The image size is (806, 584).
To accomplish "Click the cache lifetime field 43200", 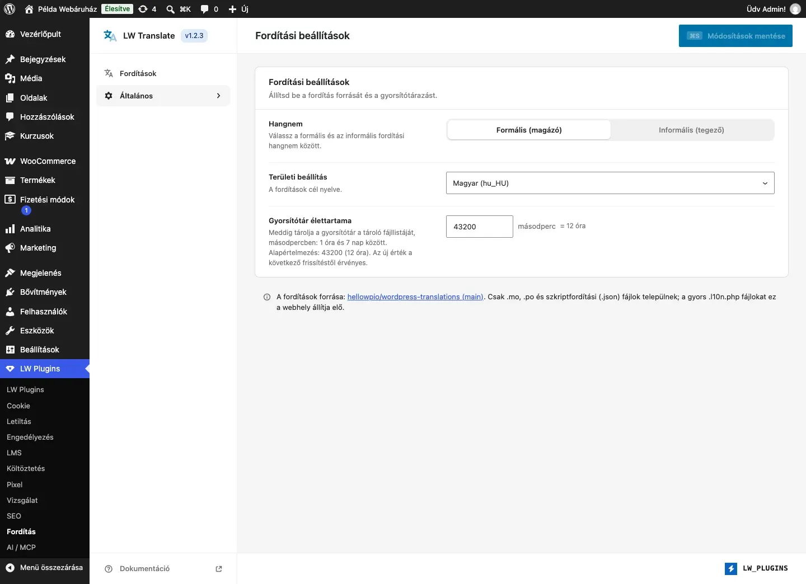I will click(480, 227).
